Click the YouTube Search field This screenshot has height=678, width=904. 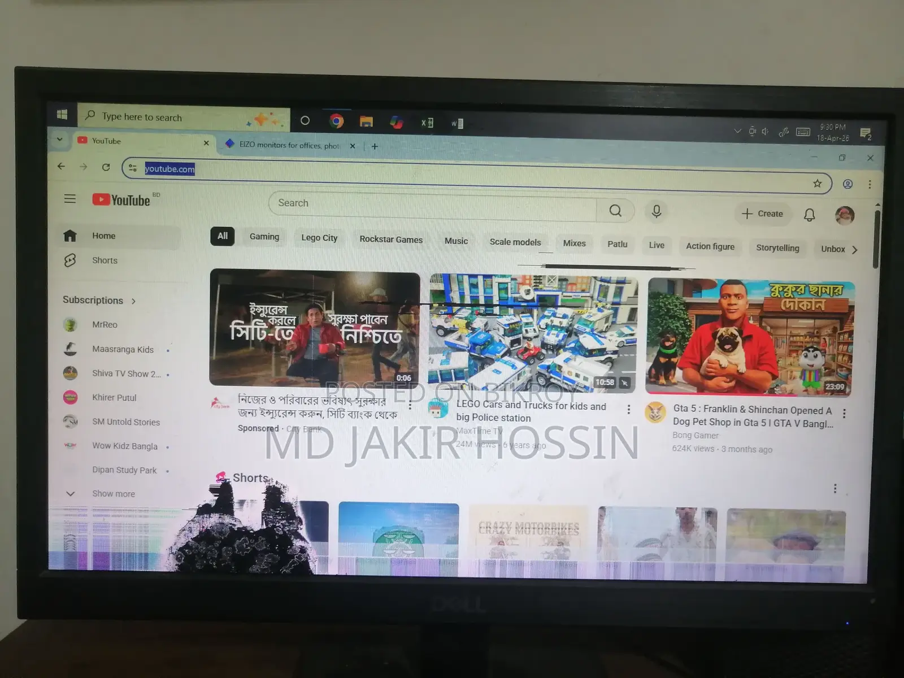(x=432, y=207)
